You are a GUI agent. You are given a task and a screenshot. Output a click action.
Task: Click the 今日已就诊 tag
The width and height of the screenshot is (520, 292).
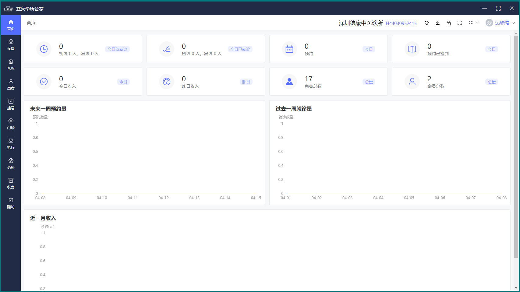pyautogui.click(x=240, y=49)
